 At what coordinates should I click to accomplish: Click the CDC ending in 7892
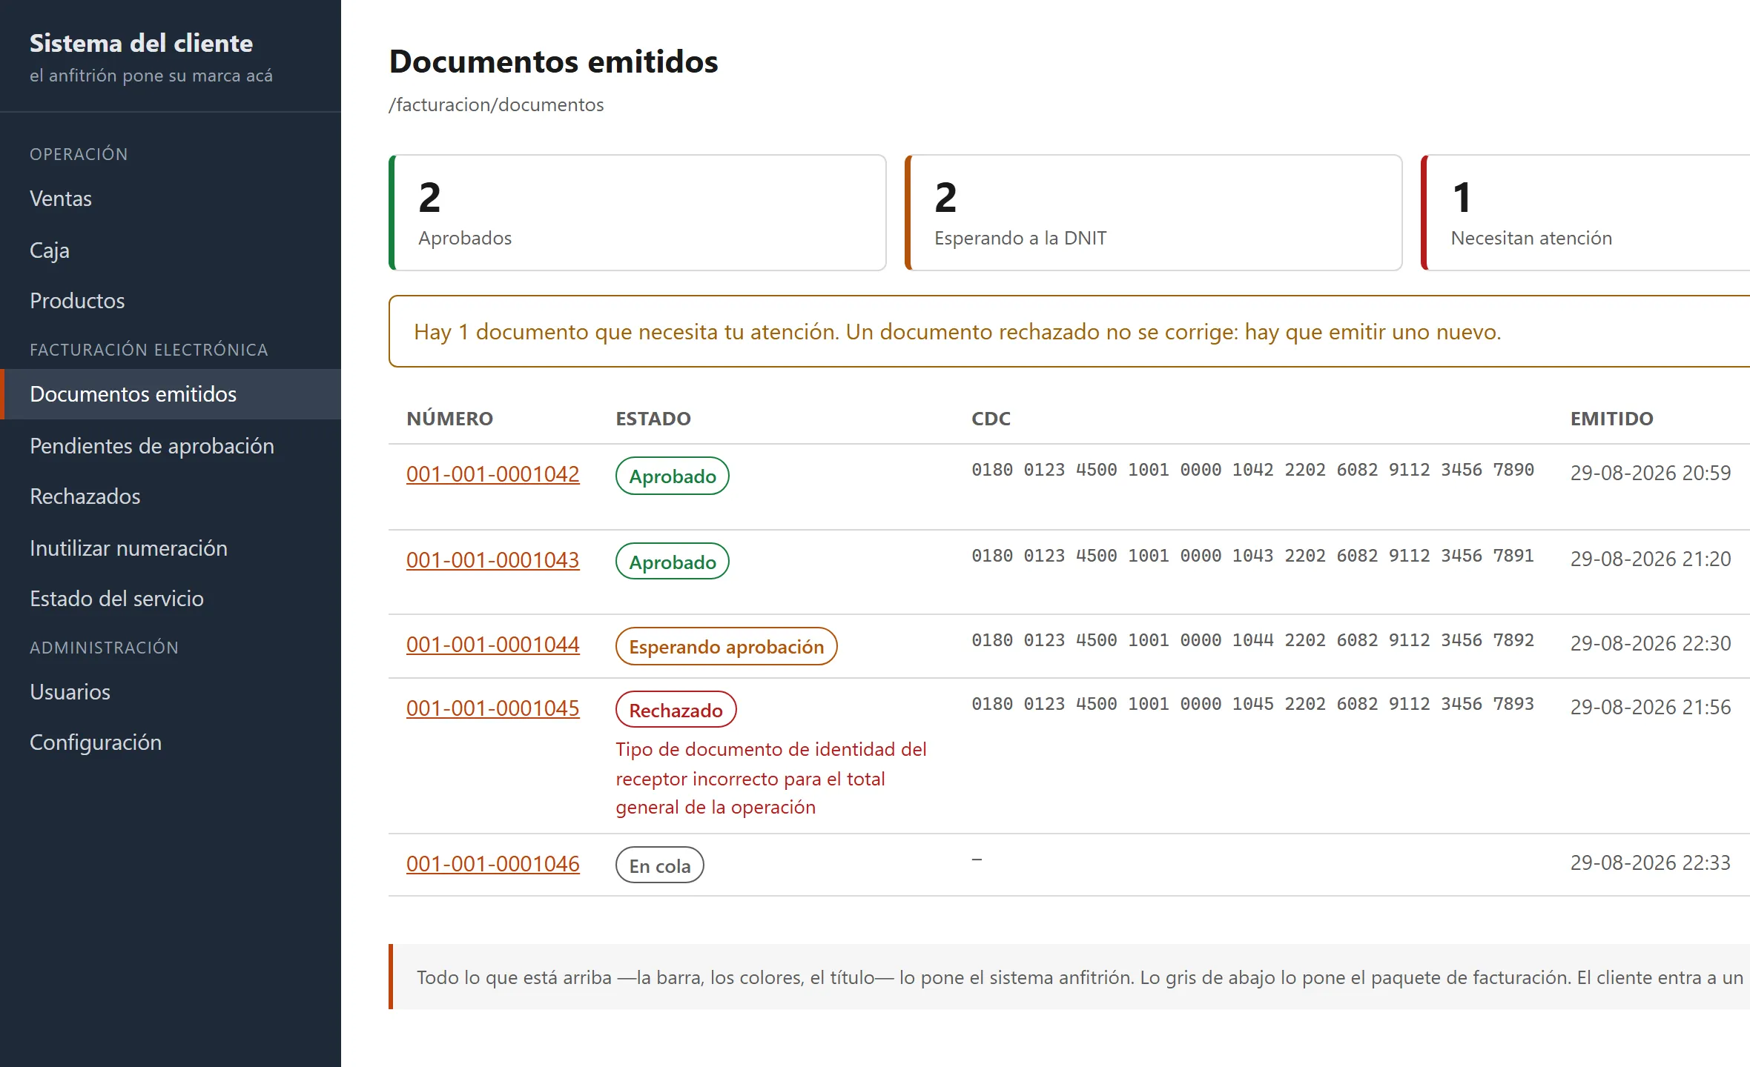[1252, 640]
